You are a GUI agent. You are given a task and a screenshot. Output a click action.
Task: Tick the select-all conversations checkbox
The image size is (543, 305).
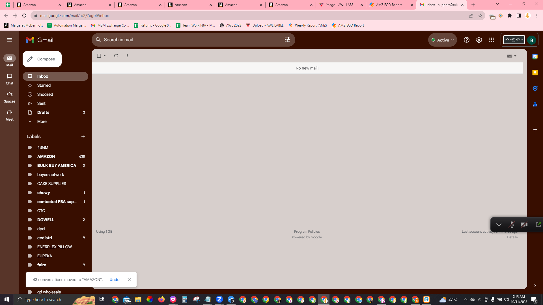click(x=99, y=56)
